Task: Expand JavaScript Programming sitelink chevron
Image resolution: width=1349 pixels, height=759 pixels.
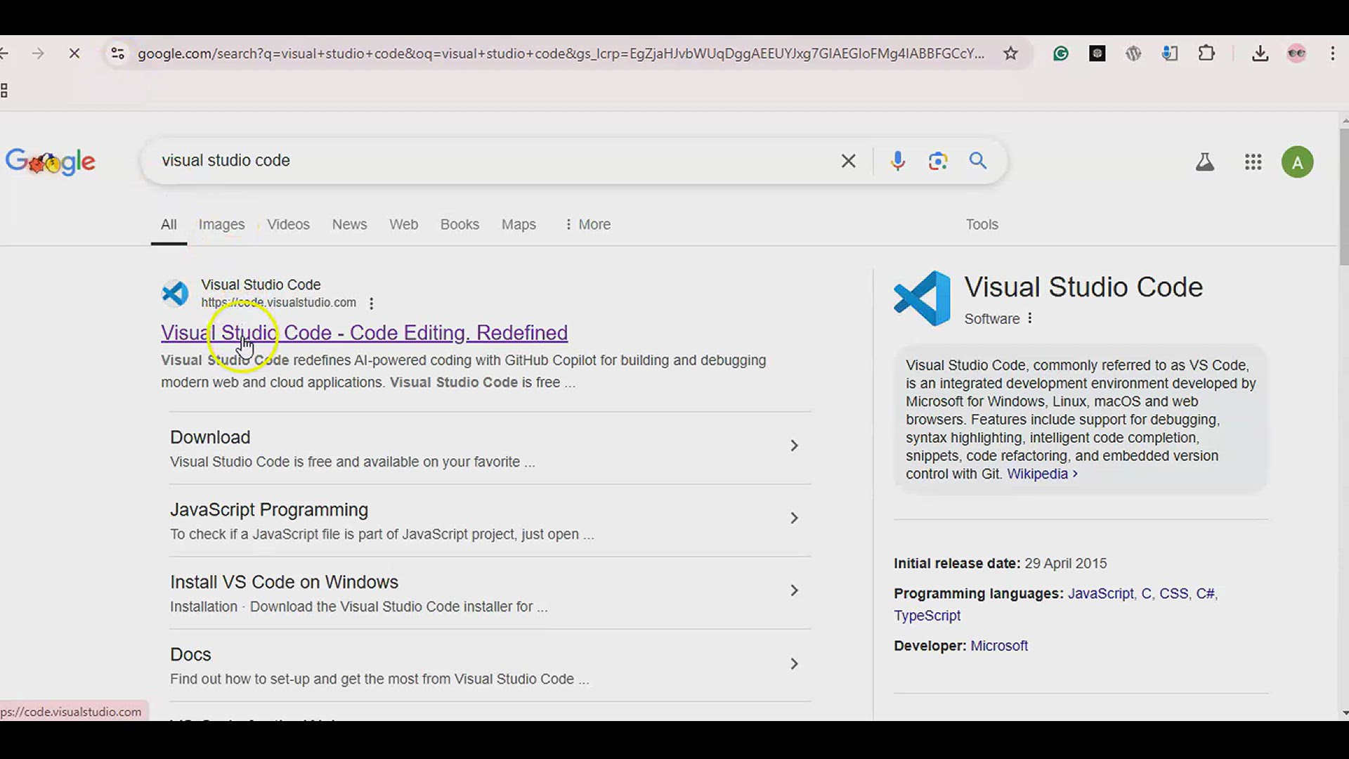Action: point(794,518)
